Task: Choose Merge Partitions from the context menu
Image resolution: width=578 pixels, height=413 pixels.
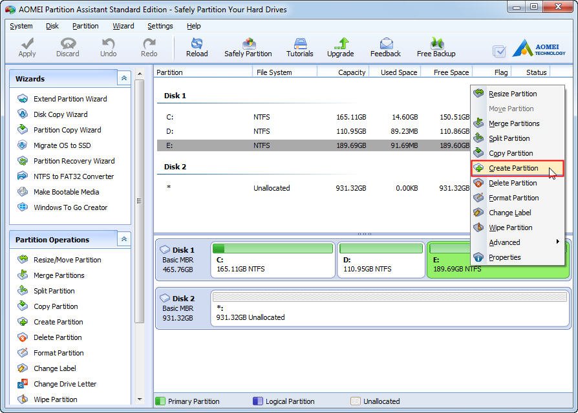Action: (x=517, y=123)
